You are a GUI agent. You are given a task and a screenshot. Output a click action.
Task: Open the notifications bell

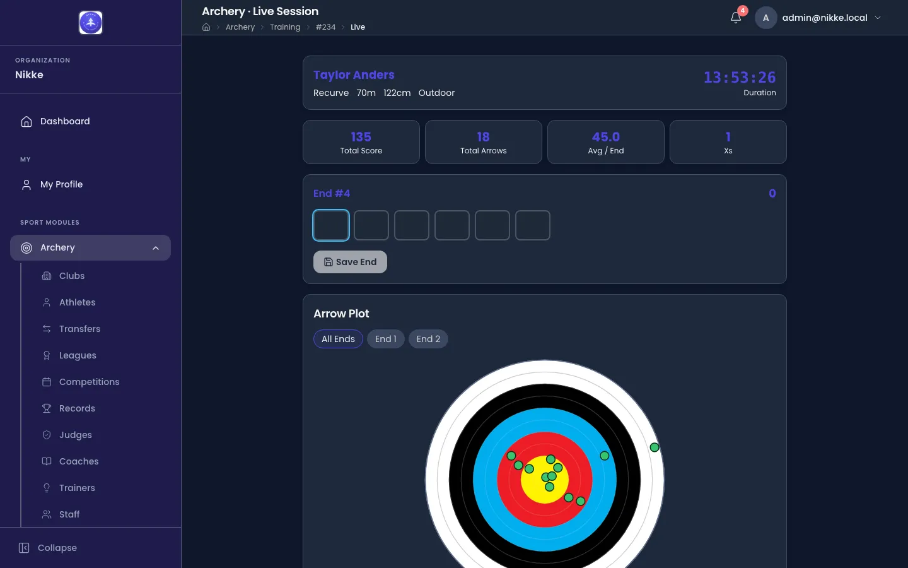pyautogui.click(x=736, y=18)
